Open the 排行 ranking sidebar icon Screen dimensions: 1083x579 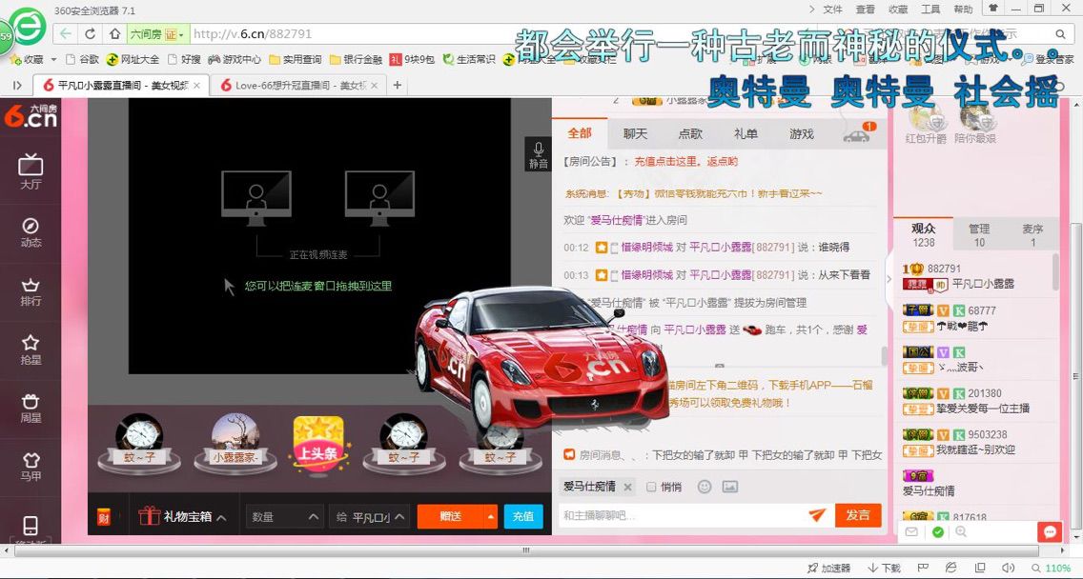[x=31, y=292]
